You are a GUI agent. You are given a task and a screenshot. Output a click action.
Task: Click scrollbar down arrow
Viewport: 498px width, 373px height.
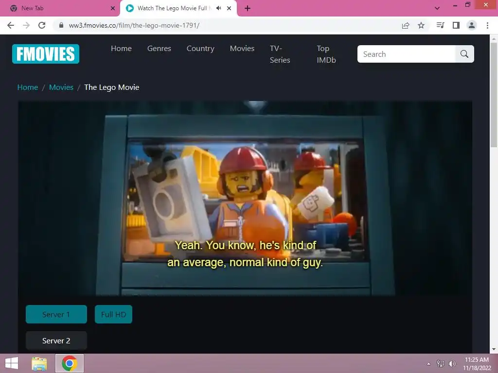pyautogui.click(x=494, y=350)
